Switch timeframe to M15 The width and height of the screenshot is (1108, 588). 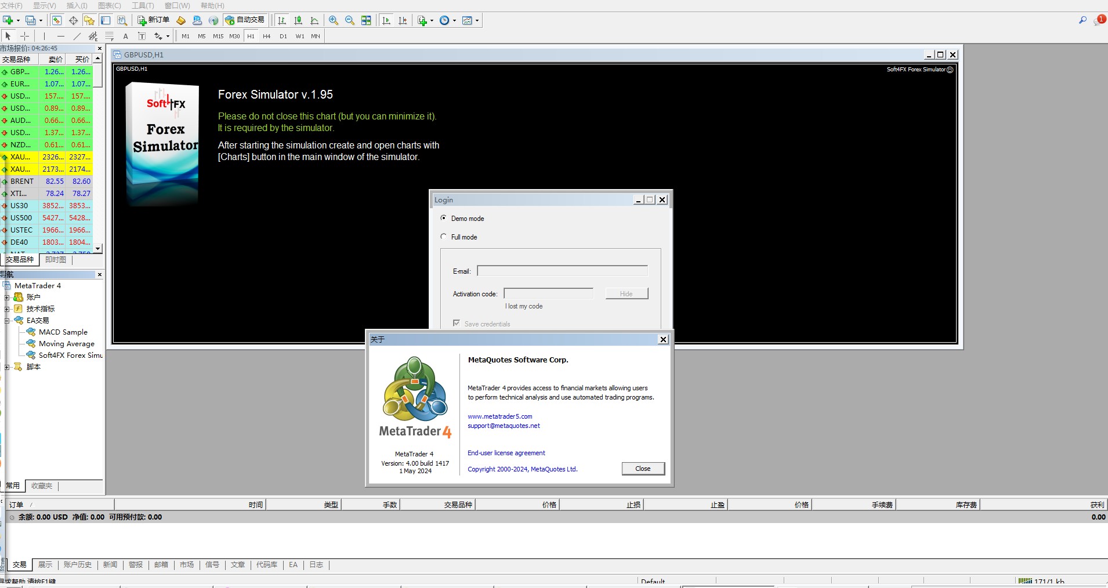[218, 36]
